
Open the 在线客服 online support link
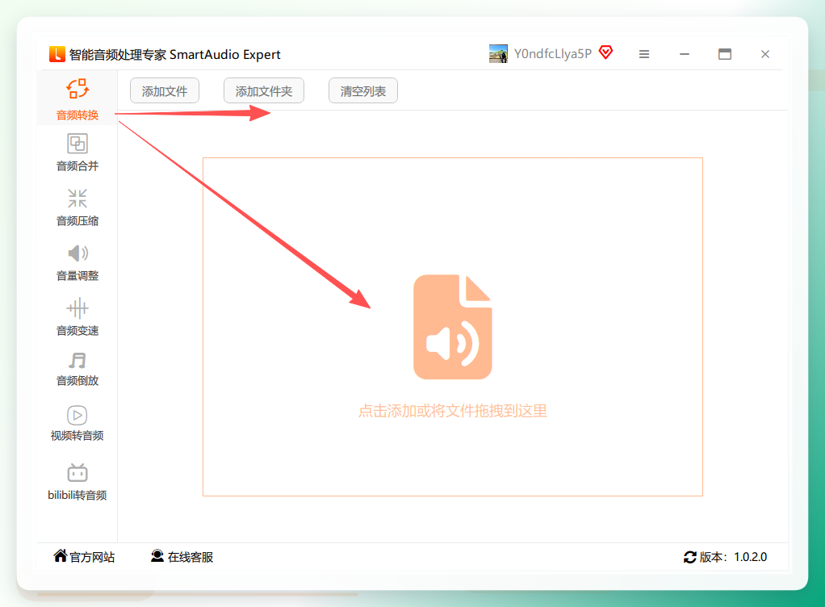point(182,556)
